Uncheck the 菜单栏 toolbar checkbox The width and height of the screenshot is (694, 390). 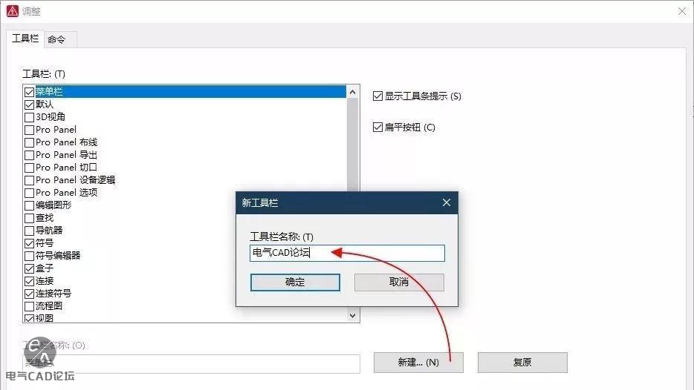30,92
